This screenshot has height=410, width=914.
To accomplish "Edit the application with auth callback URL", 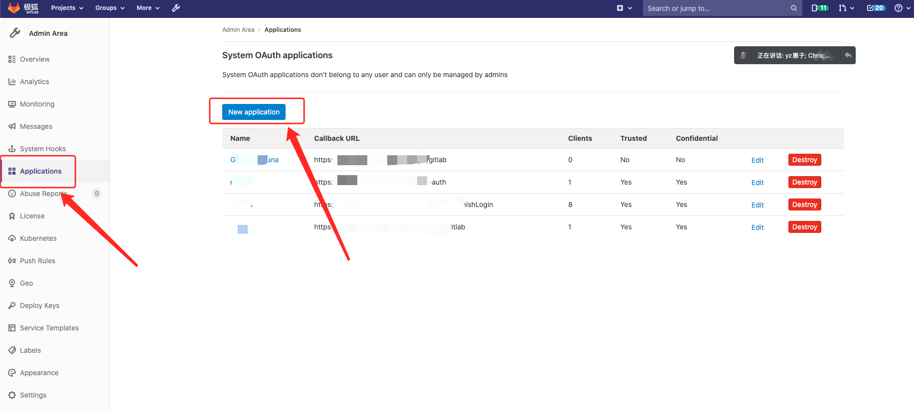I will pos(758,183).
